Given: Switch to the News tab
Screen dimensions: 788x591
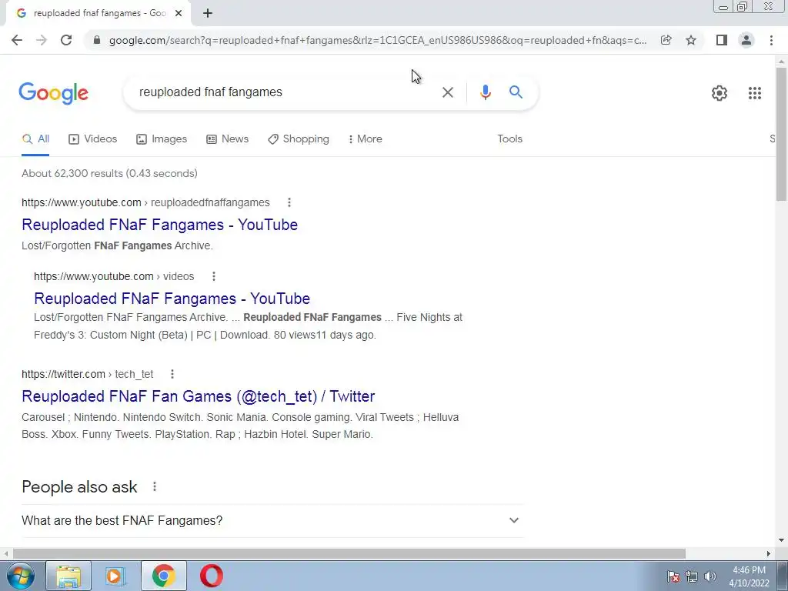Looking at the screenshot, I should [227, 139].
